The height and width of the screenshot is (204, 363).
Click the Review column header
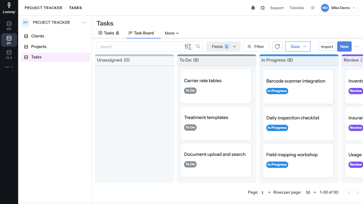[x=352, y=60]
